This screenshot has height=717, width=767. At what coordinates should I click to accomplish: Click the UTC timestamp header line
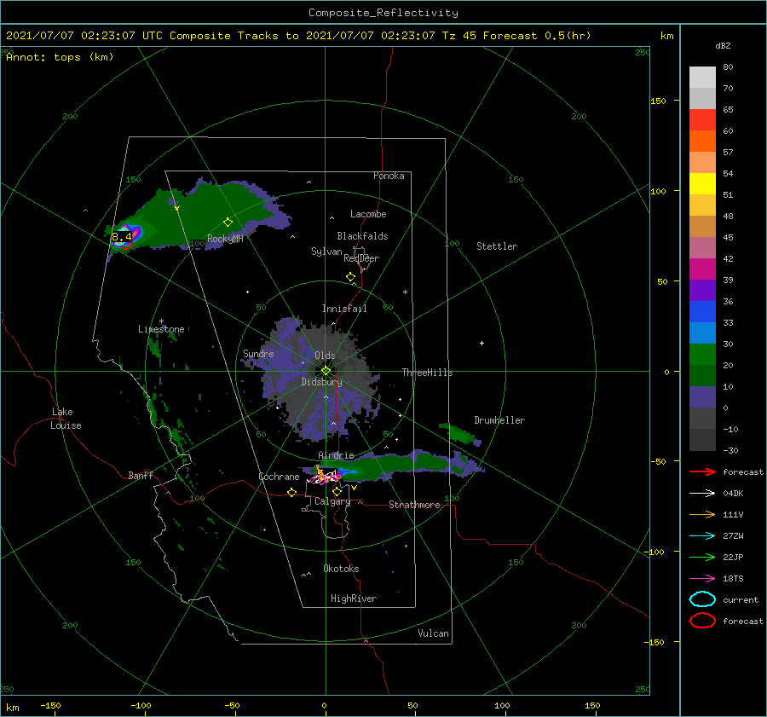(x=298, y=36)
